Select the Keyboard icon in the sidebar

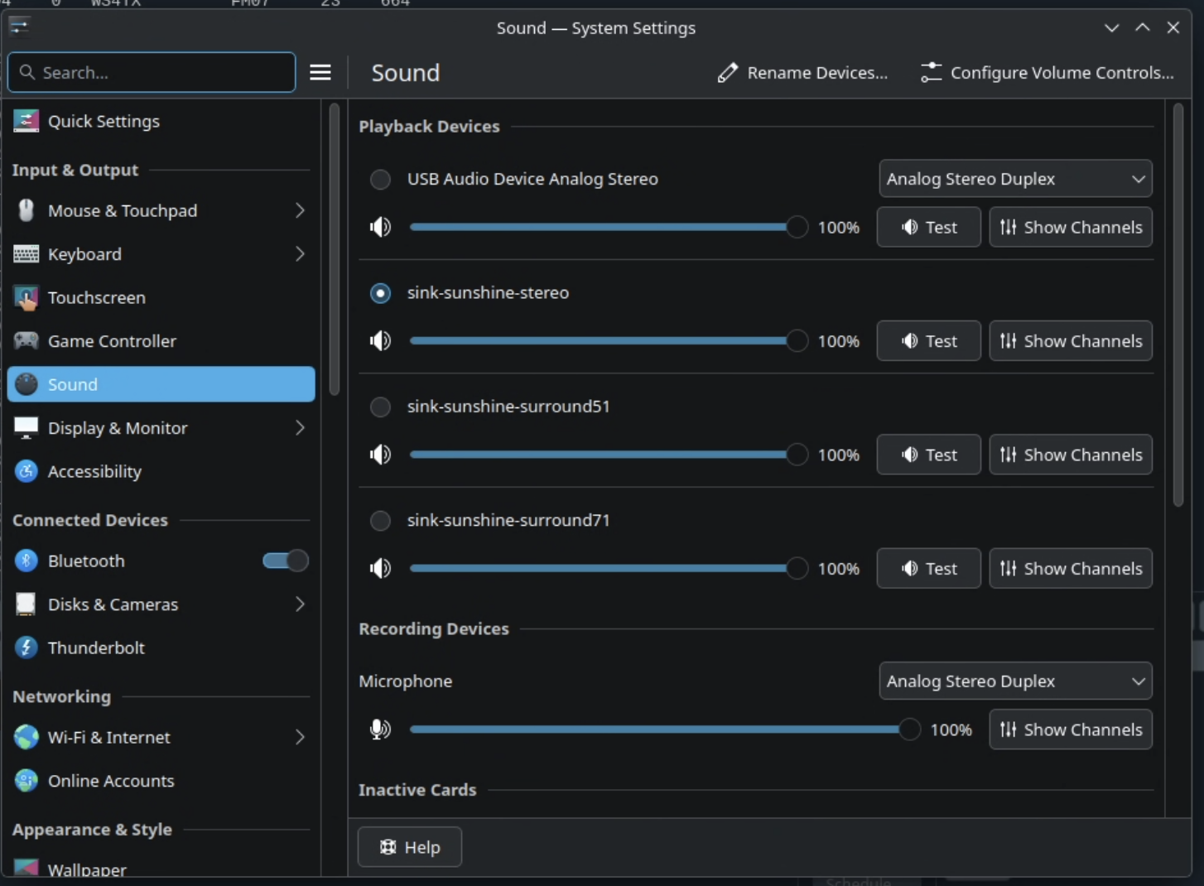[x=26, y=254]
